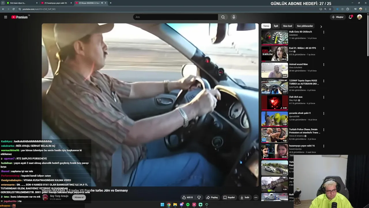
Task: Mute the Nissan MAXIMA tab audio icon
Action: tap(102, 3)
